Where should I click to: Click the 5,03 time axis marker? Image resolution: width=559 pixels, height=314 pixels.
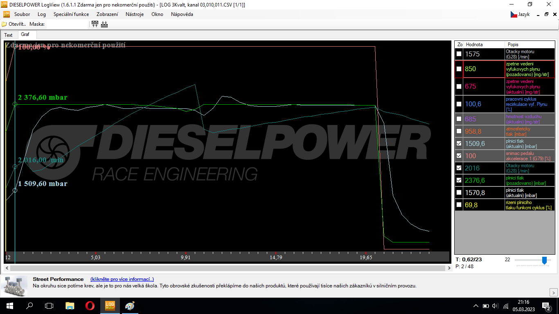[95, 258]
